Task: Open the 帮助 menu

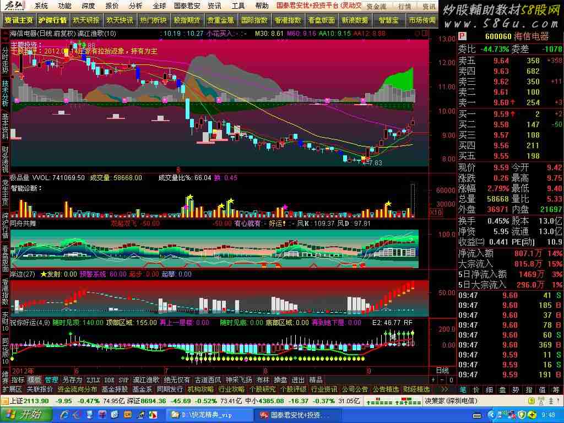Action: coord(262,6)
